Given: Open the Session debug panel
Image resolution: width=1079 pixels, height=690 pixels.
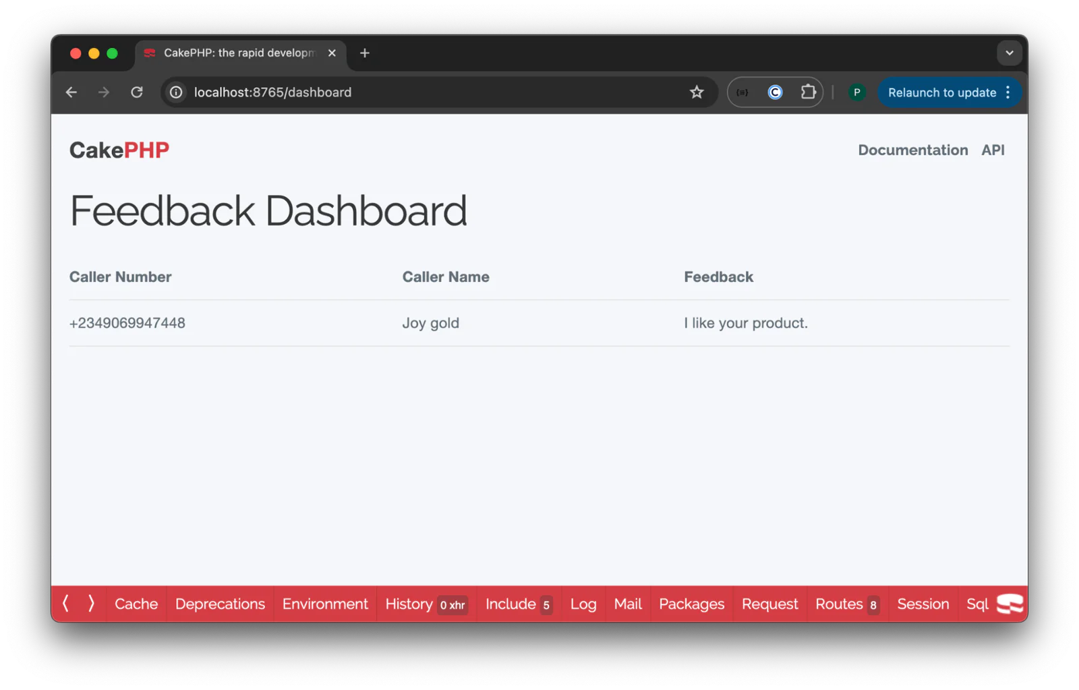Looking at the screenshot, I should (x=923, y=604).
